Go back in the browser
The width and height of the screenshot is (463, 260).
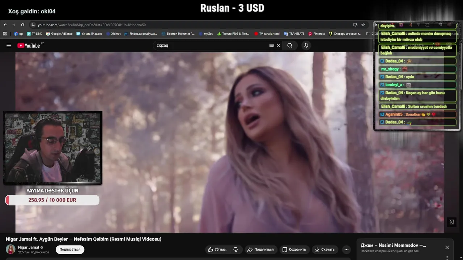pyautogui.click(x=5, y=25)
